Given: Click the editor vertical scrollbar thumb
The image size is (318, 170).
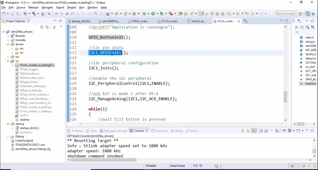Looking at the screenshot, I should click(285, 97).
